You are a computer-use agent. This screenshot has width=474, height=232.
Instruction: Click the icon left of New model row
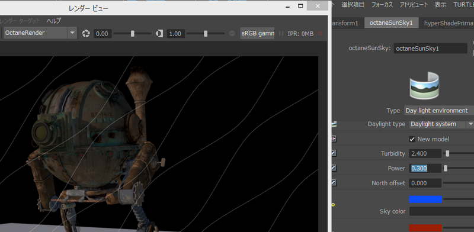coord(334,139)
